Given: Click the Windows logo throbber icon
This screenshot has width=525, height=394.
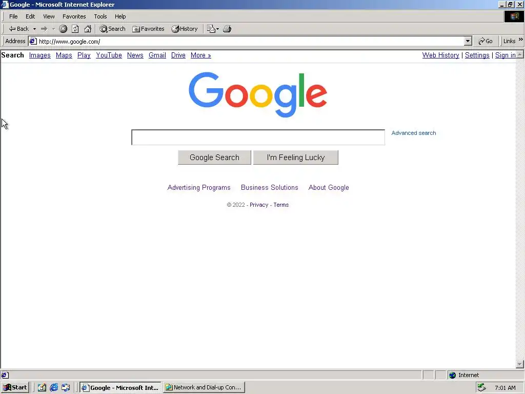Looking at the screenshot, I should pos(514,16).
